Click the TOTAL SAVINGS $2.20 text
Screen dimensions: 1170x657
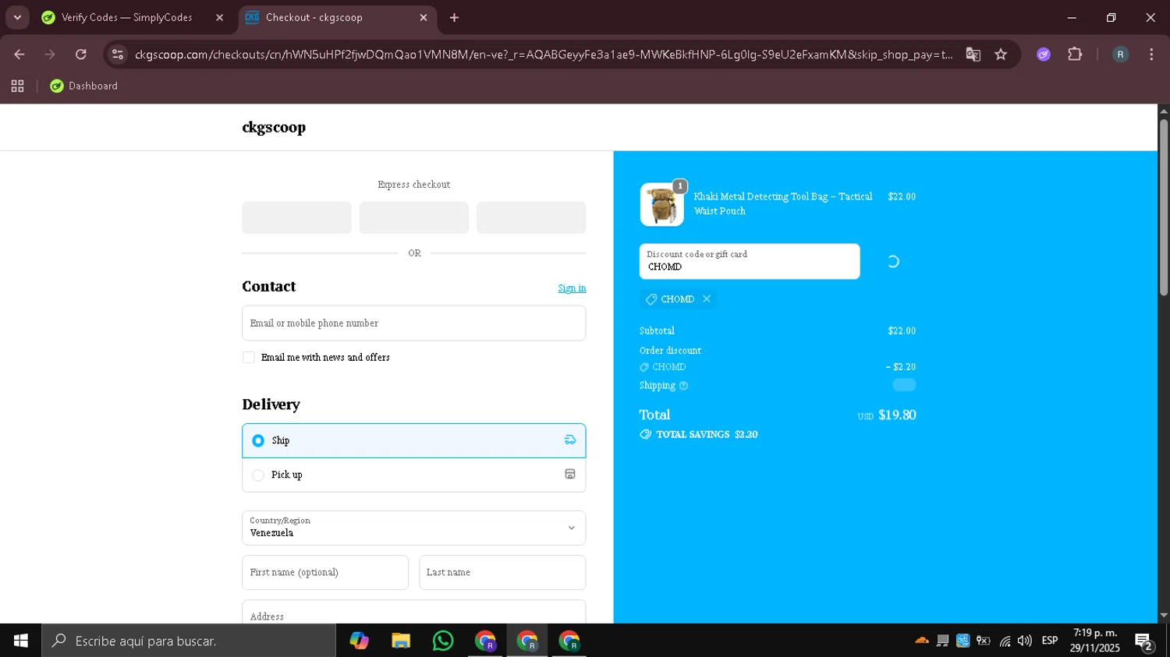pos(707,435)
